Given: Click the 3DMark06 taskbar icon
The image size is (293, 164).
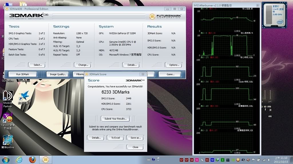Looking at the screenshot, I should tap(45, 160).
